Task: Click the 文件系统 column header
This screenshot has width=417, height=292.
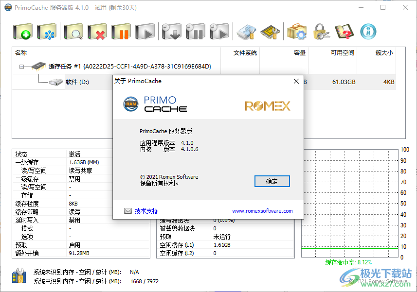Action: pos(240,53)
